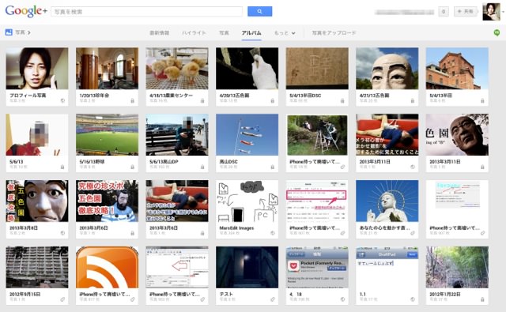
Task: Open the 4.18 album title
Action: (x=296, y=295)
